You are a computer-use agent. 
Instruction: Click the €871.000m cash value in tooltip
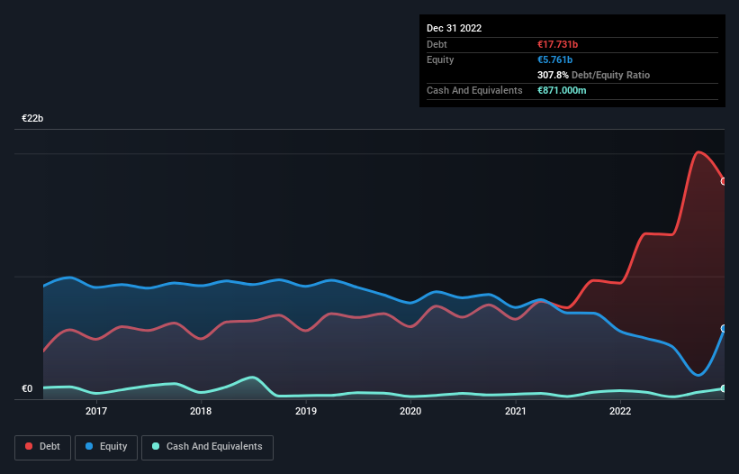tap(562, 90)
